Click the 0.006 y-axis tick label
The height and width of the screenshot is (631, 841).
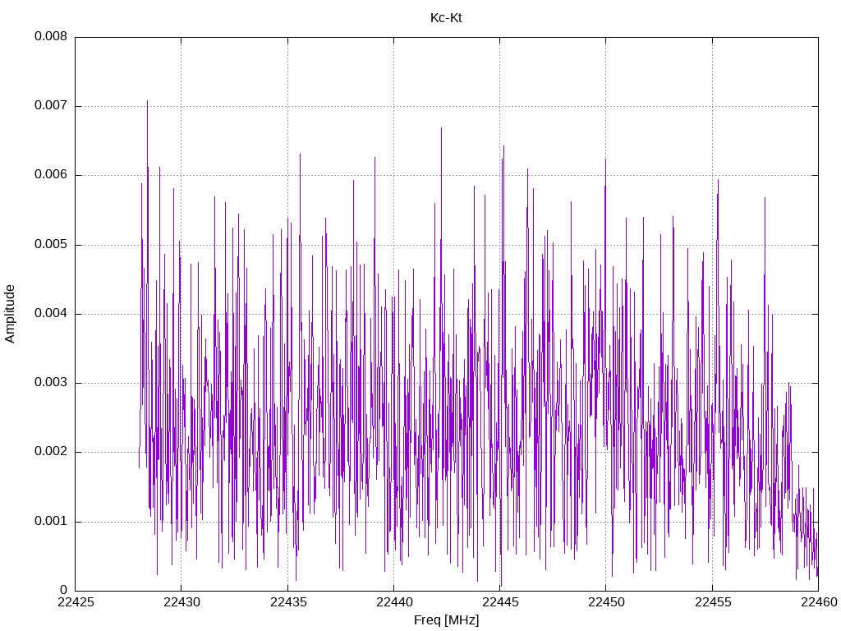point(51,175)
